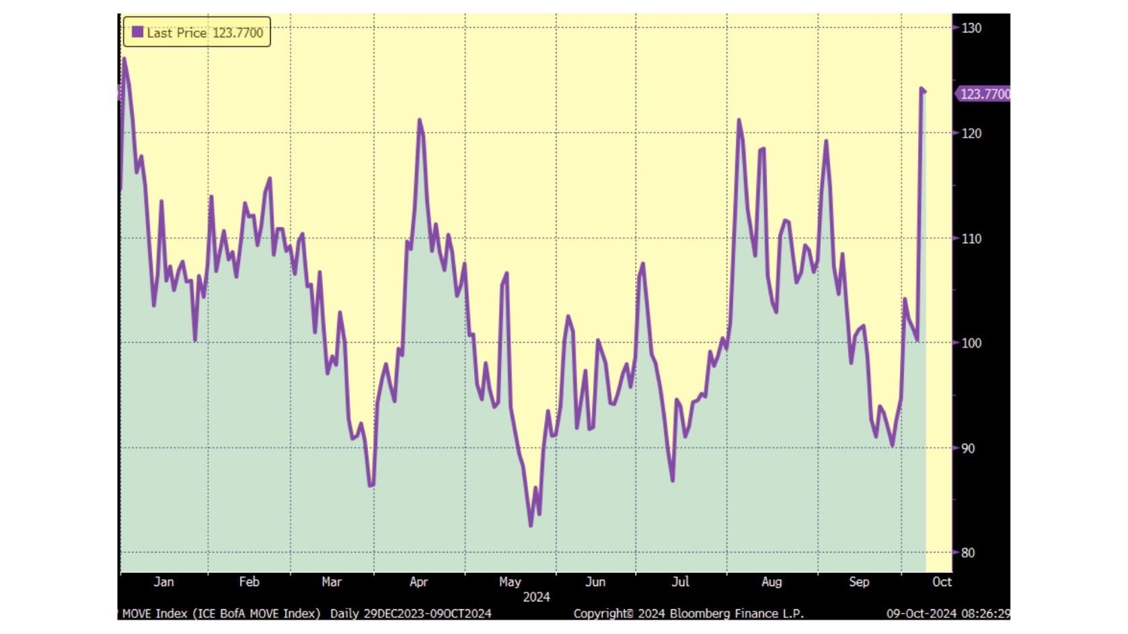Click the Bloomberg Finance L.P. copyright text
Screen dimensions: 1128x634
tap(688, 613)
